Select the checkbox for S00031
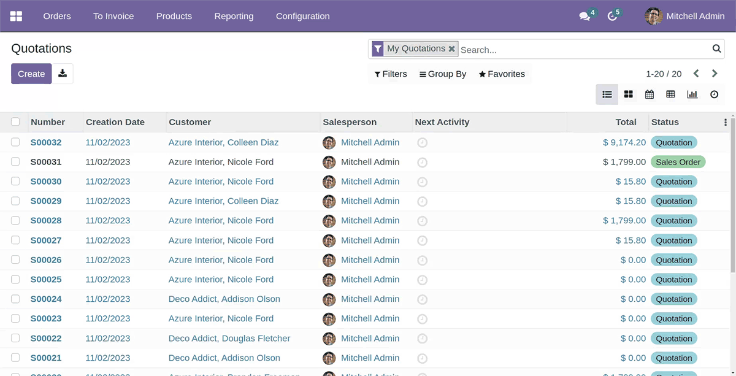Screen dimensions: 736x376 tap(15, 162)
